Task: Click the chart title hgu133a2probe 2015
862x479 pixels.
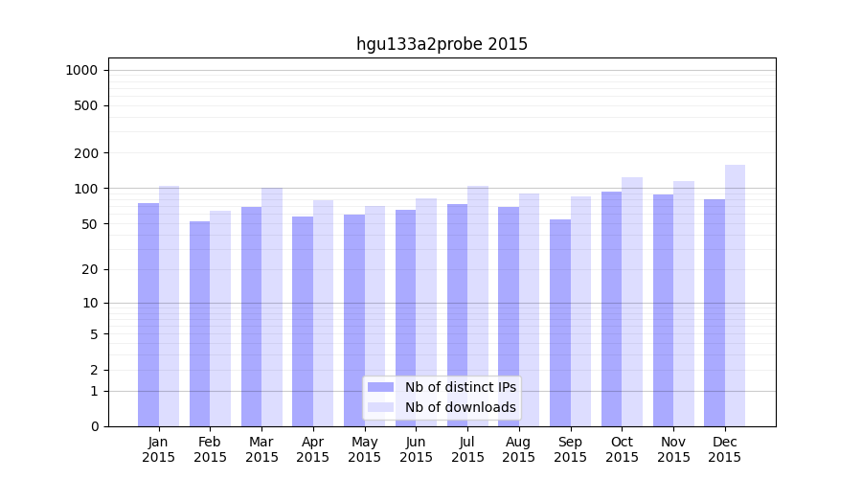Action: 442,44
